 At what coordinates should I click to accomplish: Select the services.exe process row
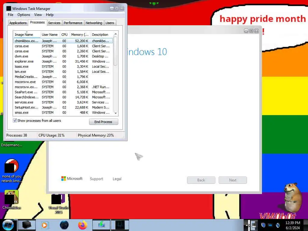[63, 102]
